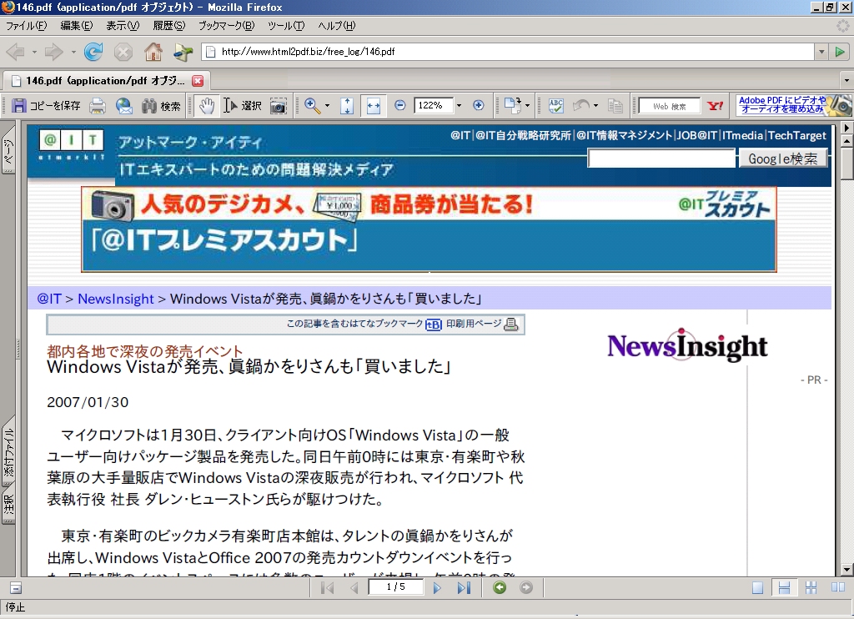
Task: Increase zoom with the plus button
Action: [x=478, y=106]
